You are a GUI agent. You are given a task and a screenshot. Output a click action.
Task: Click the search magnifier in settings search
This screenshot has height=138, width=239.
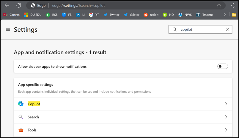174,29
